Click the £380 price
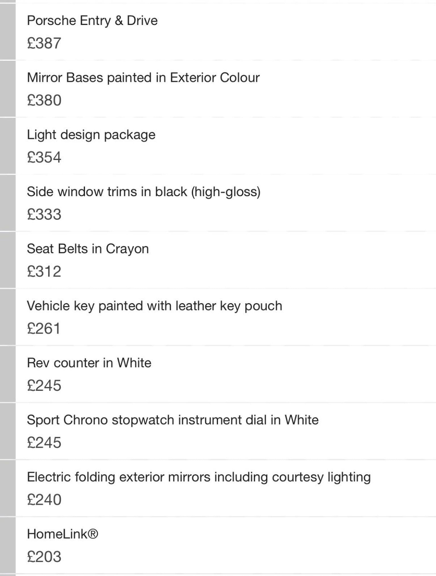The height and width of the screenshot is (576, 436). 44,100
